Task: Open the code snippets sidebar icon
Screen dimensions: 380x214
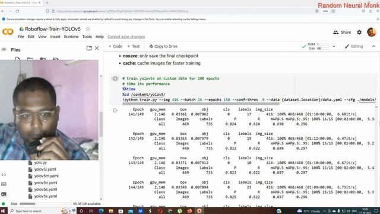Action: pos(4,175)
